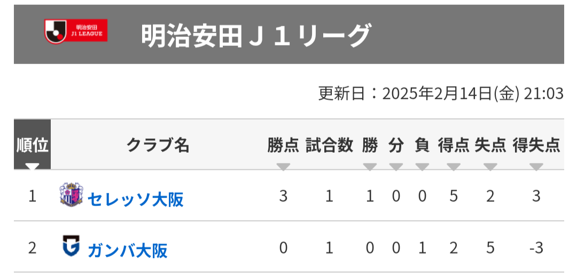Click sort arrow under 得失点 column

click(x=536, y=167)
